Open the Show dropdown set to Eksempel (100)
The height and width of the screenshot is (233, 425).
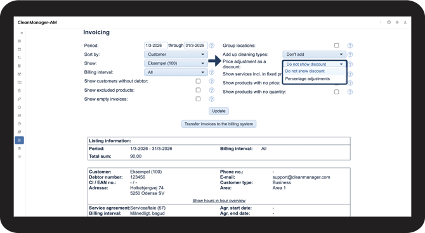tap(176, 63)
